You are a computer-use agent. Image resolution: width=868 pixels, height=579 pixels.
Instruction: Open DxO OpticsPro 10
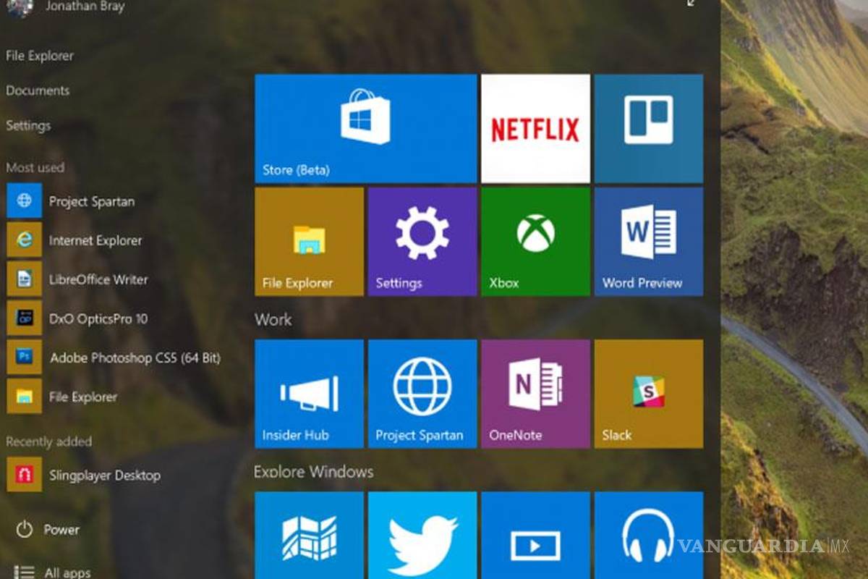pos(98,318)
